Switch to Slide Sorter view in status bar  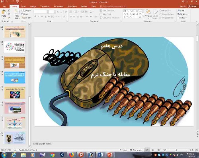point(153,150)
